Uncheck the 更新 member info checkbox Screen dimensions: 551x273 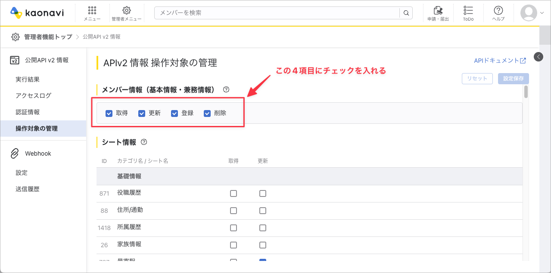142,113
